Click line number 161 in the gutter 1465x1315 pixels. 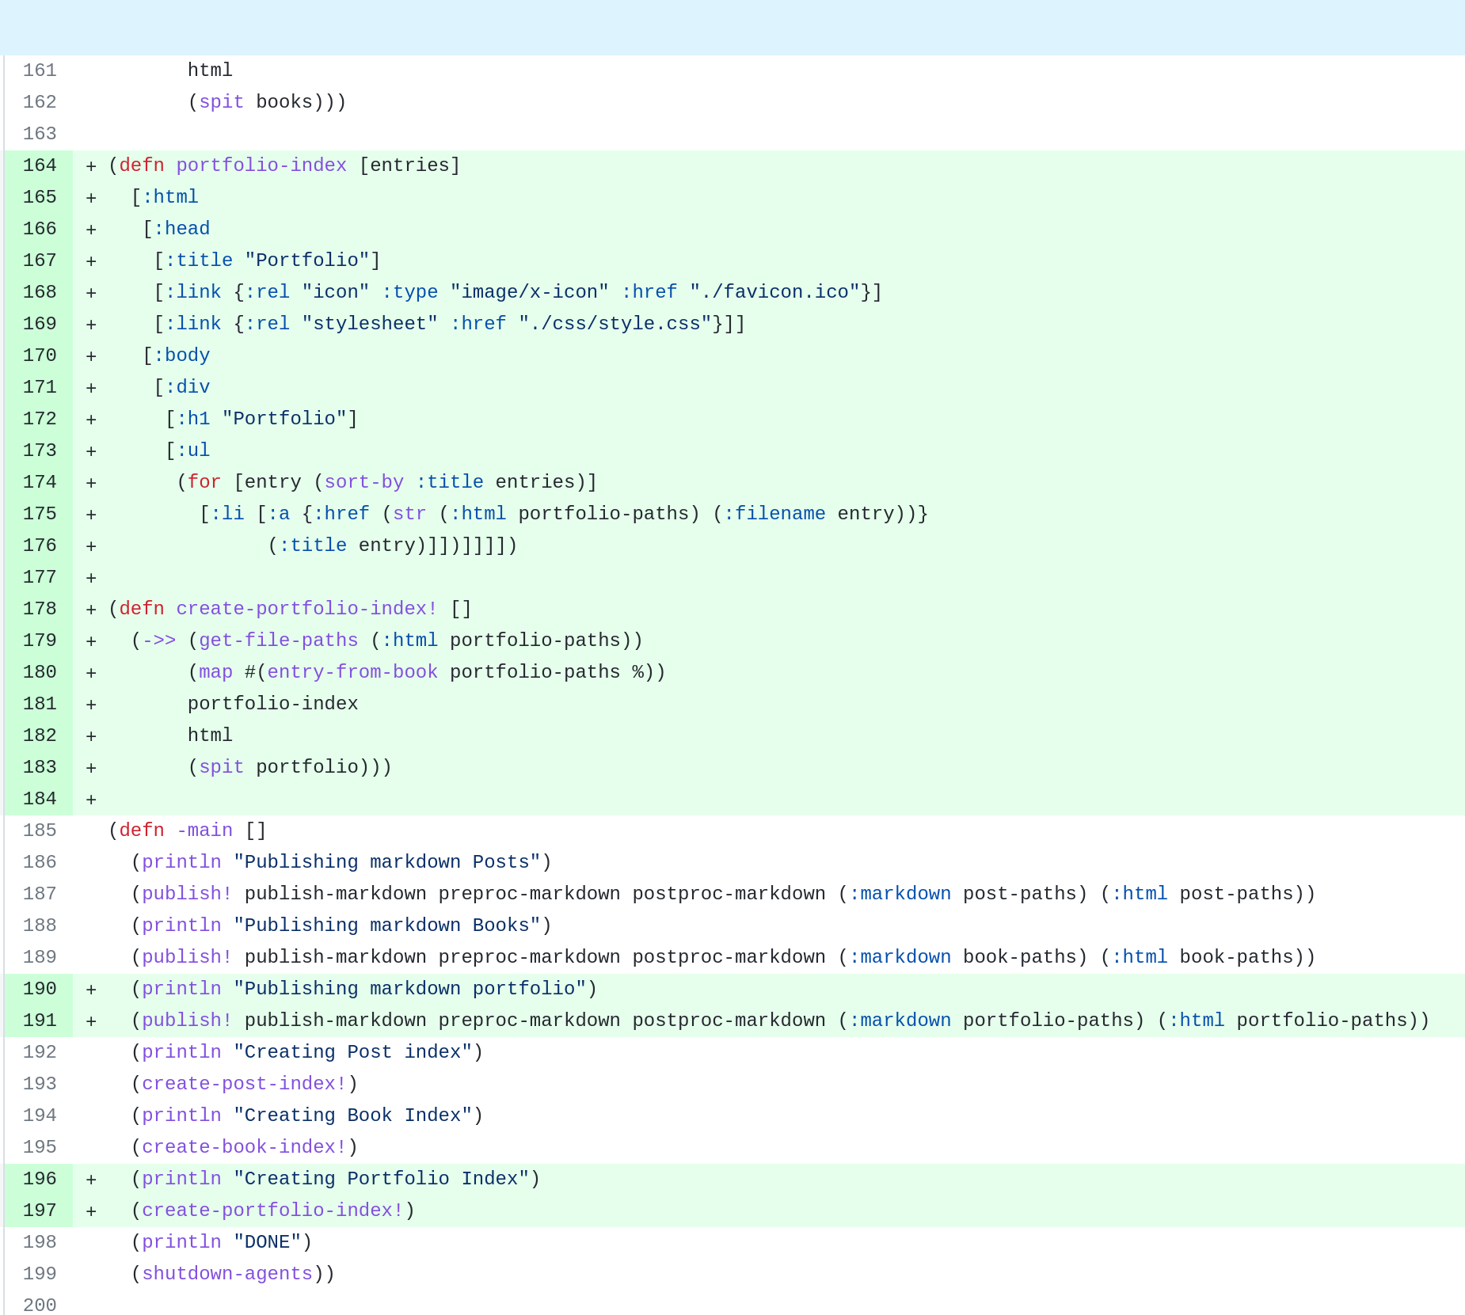point(40,70)
